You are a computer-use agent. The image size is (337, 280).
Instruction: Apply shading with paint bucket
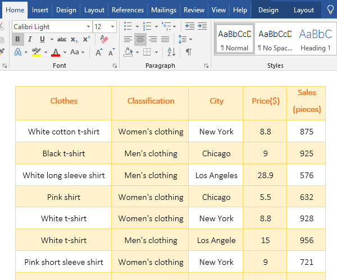pos(128,52)
